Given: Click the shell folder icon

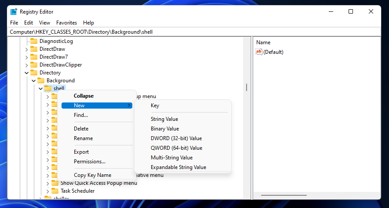Looking at the screenshot, I should click(x=48, y=88).
